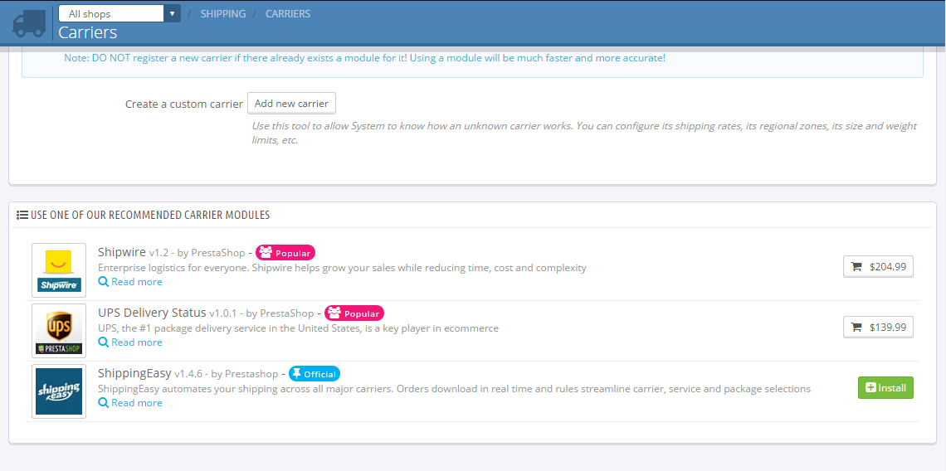Click the Popular badge next to UPS Delivery Status
The image size is (946, 471).
tap(354, 313)
